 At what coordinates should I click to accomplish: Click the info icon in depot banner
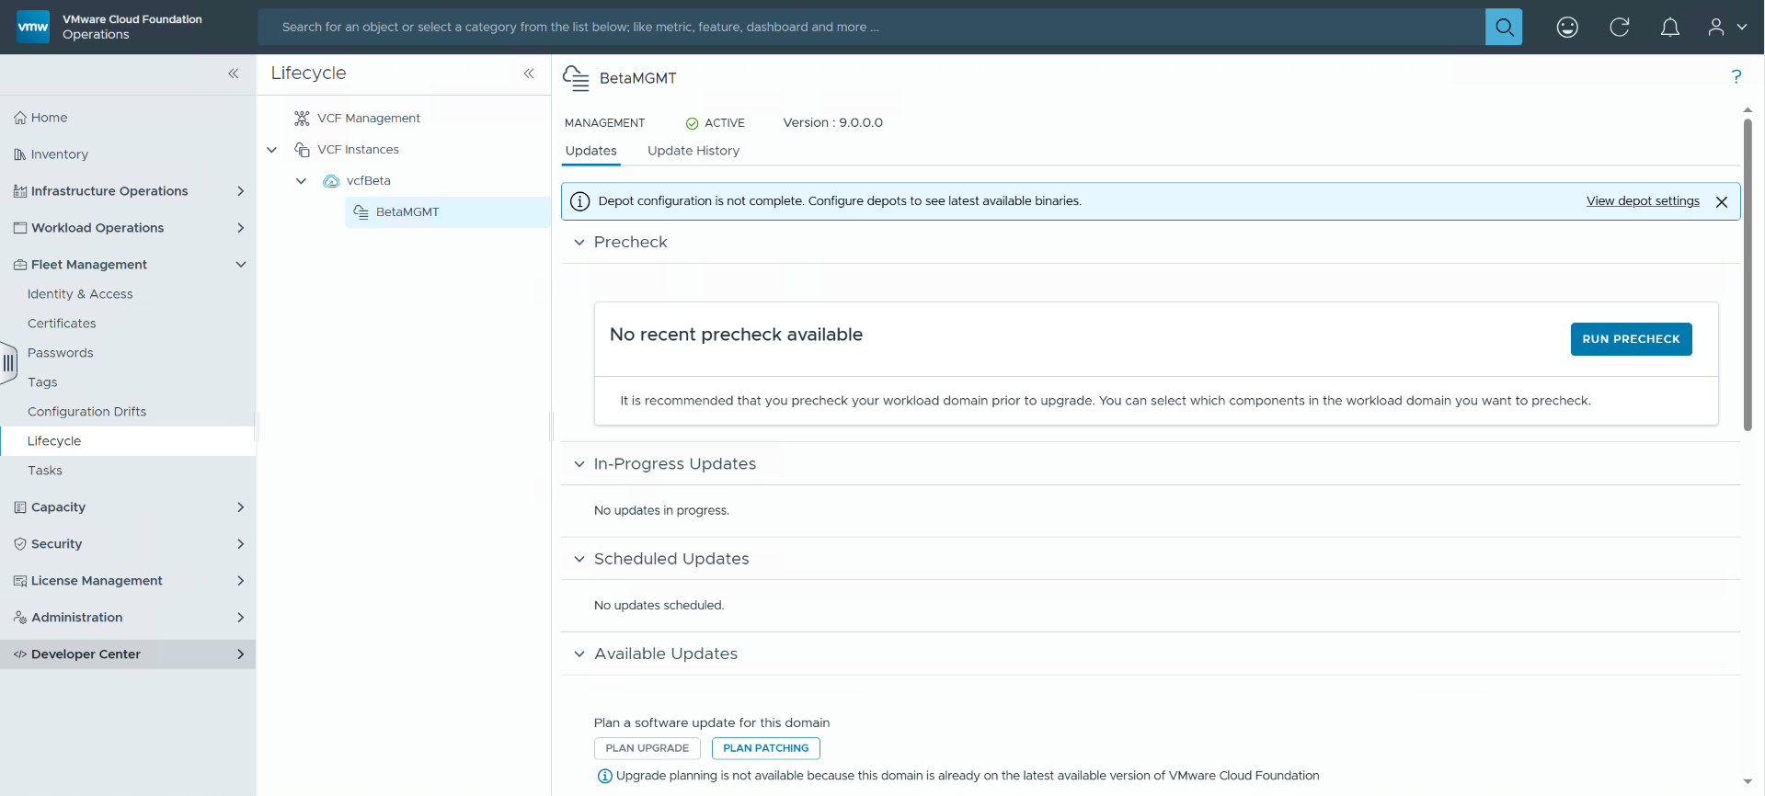coord(579,201)
